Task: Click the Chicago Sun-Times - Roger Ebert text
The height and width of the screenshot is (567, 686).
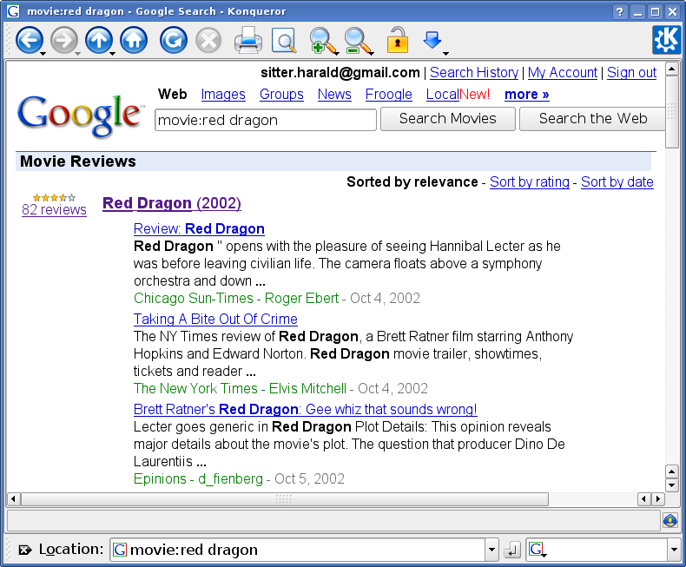Action: point(236,299)
